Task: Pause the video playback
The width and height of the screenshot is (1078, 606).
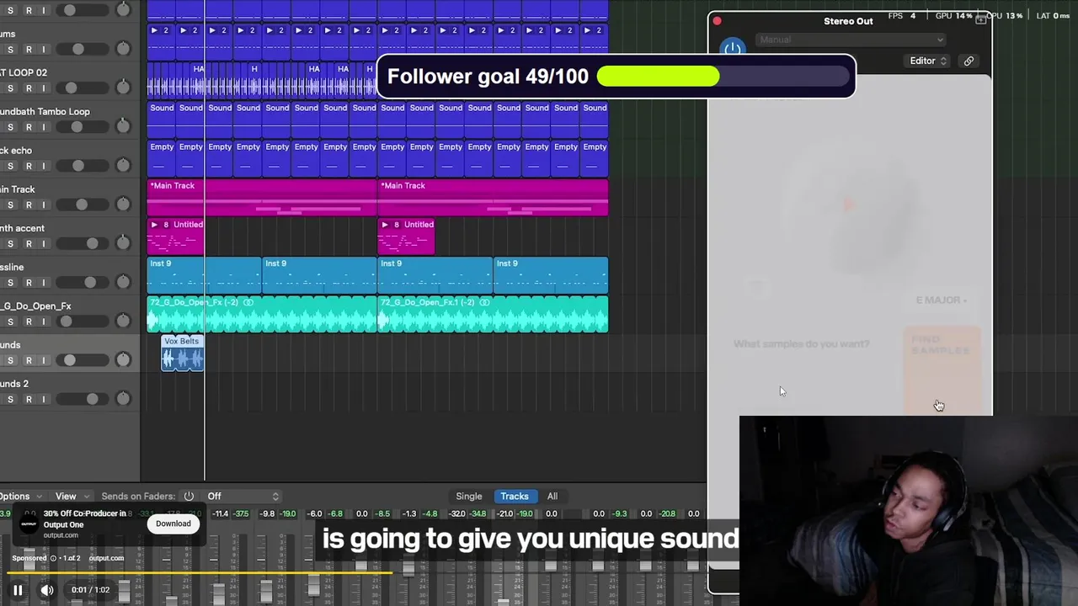Action: [x=18, y=590]
